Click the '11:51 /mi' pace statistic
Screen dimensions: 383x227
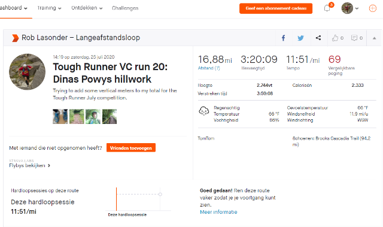(x=303, y=59)
